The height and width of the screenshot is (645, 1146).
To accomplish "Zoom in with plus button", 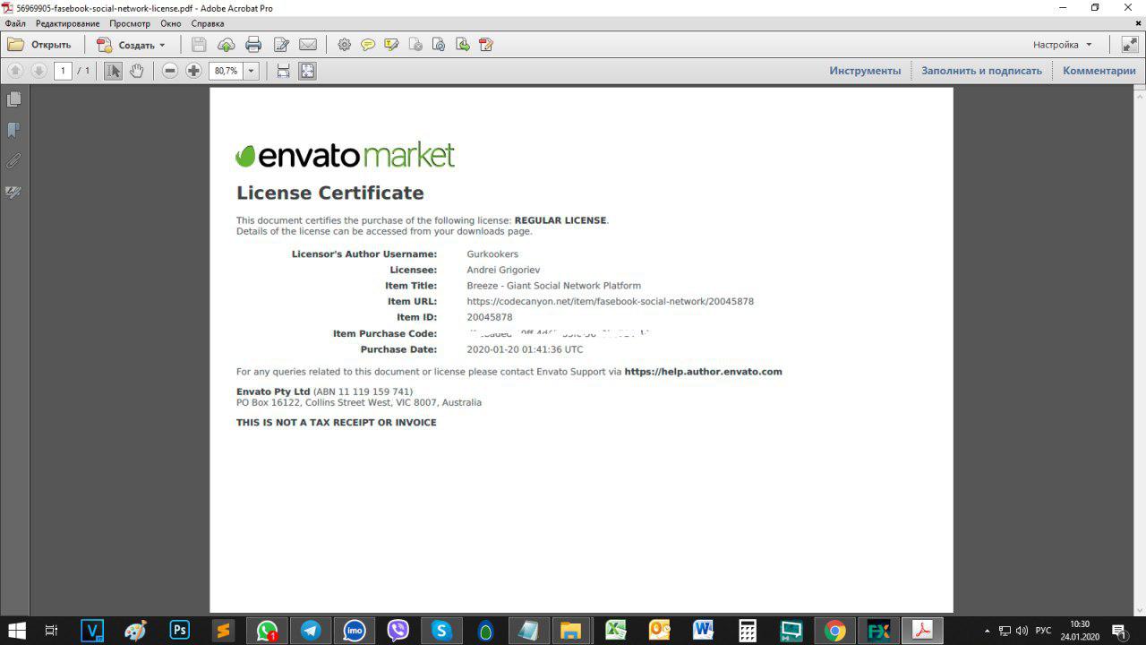I will tap(193, 71).
